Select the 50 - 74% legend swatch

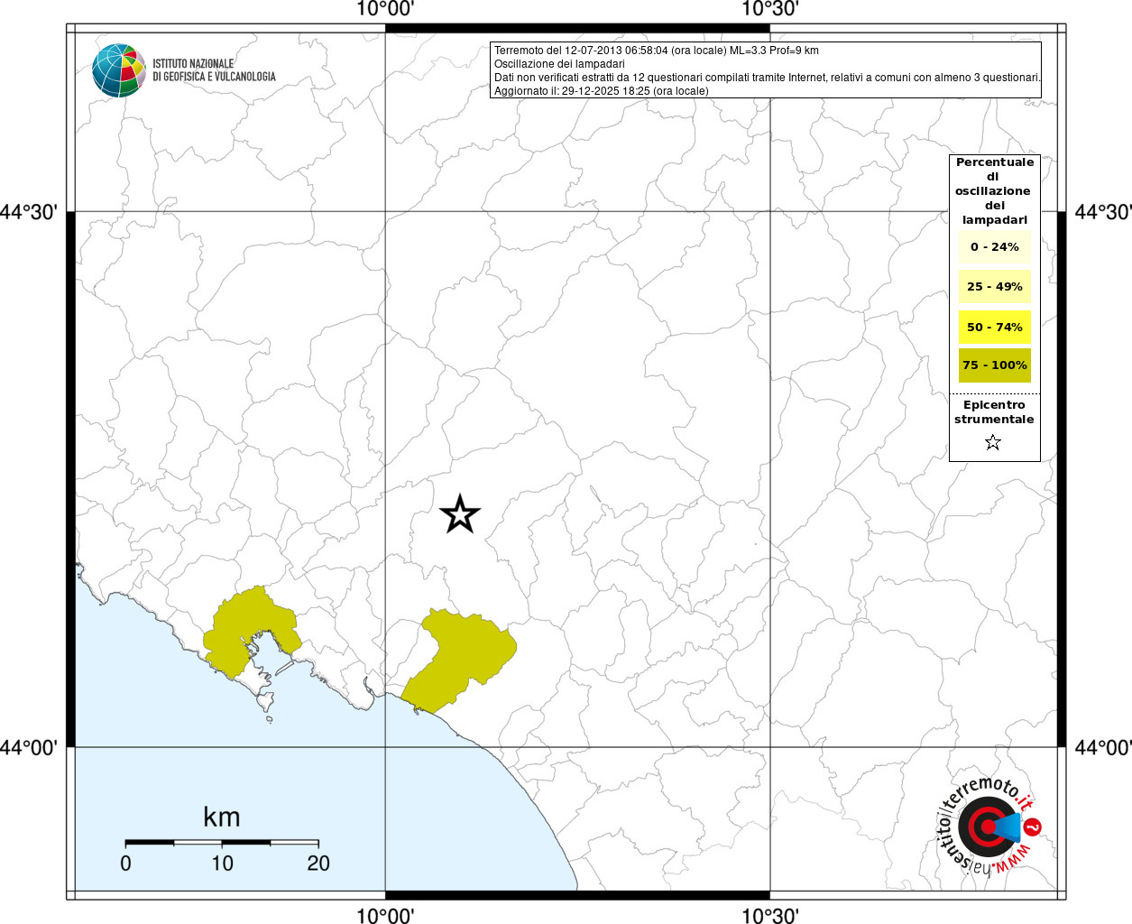tap(995, 327)
